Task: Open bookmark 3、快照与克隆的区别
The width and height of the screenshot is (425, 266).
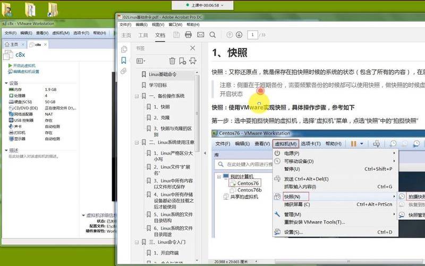Action: point(173,131)
